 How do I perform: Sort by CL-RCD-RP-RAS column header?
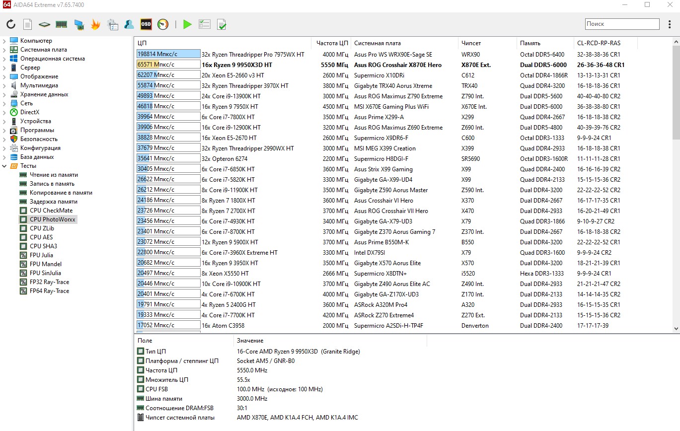pyautogui.click(x=605, y=43)
